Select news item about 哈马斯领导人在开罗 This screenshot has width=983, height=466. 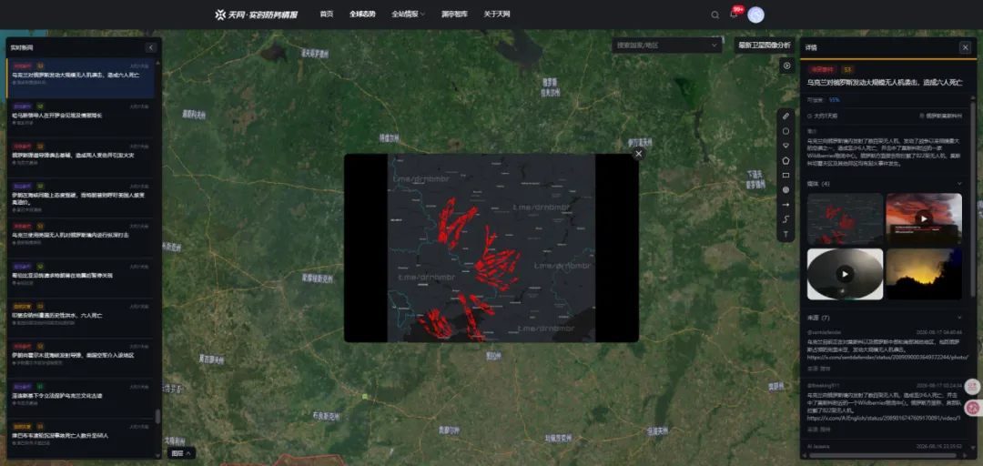tap(80, 118)
